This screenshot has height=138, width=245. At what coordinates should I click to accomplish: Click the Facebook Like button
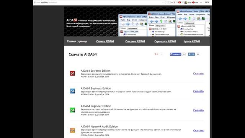coord(175,54)
